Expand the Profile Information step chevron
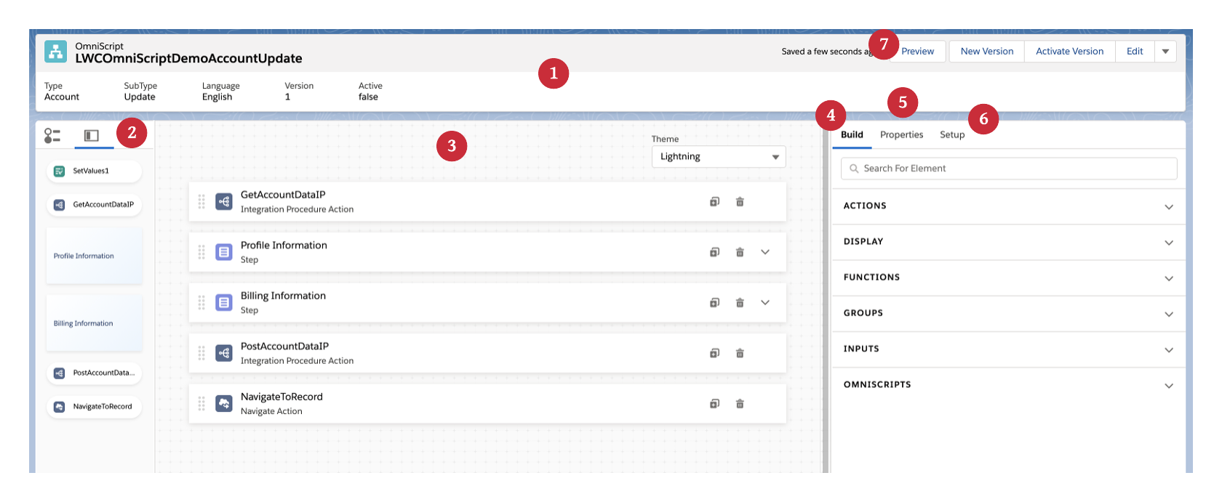 pos(765,252)
